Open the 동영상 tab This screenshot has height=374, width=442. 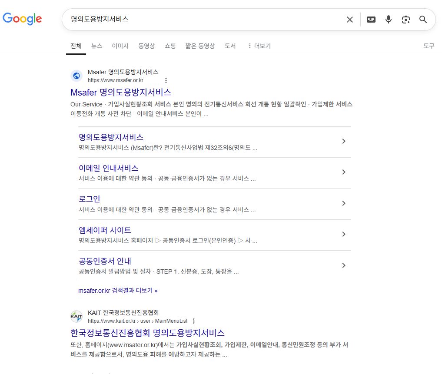pyautogui.click(x=146, y=46)
